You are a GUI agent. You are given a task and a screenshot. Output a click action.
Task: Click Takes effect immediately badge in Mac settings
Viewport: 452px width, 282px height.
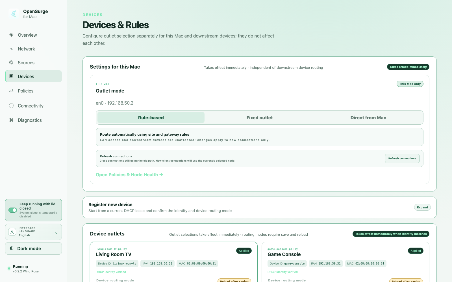point(408,67)
